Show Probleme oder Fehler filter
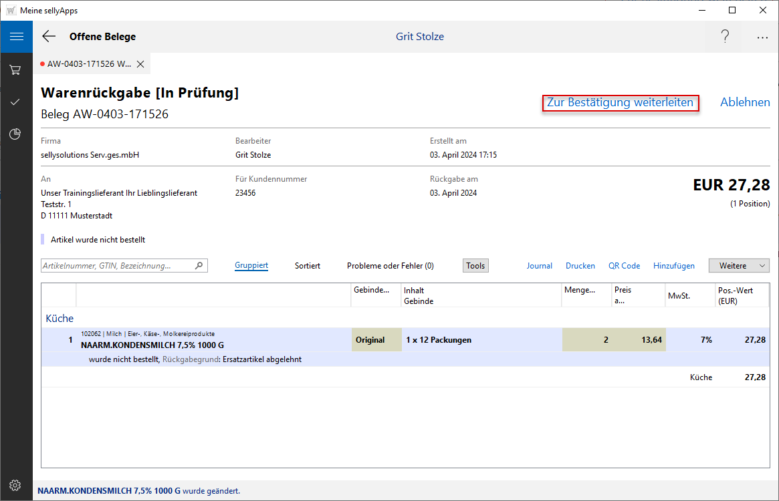Screen dimensions: 779x501 390,266
